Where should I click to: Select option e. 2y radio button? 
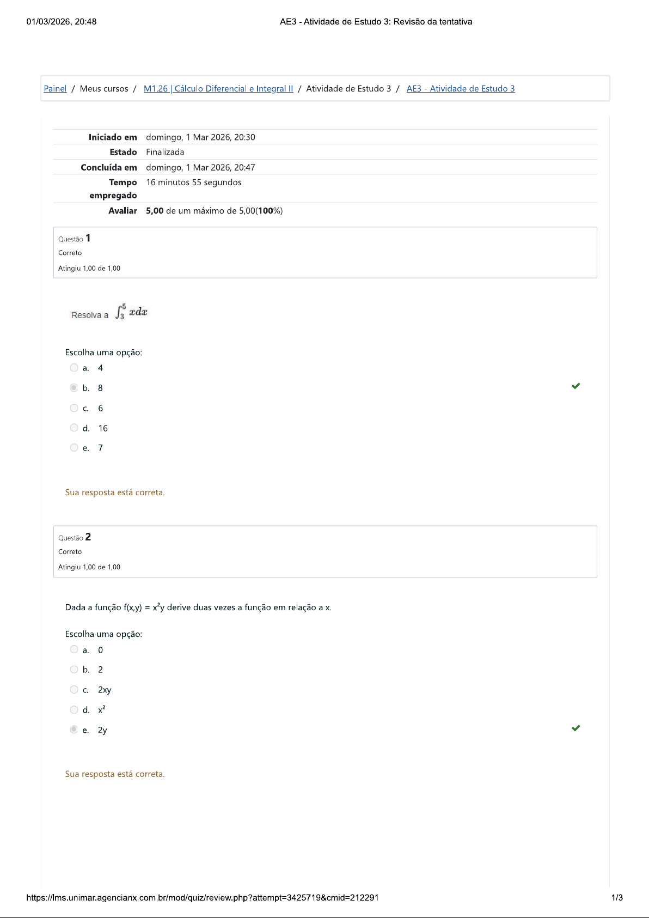74,729
